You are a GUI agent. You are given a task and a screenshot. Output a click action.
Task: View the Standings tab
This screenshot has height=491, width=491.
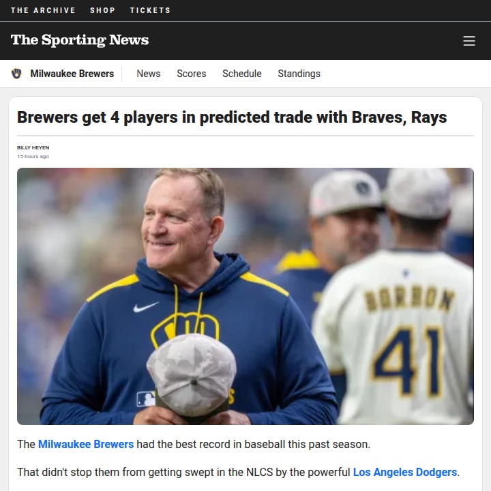[299, 74]
